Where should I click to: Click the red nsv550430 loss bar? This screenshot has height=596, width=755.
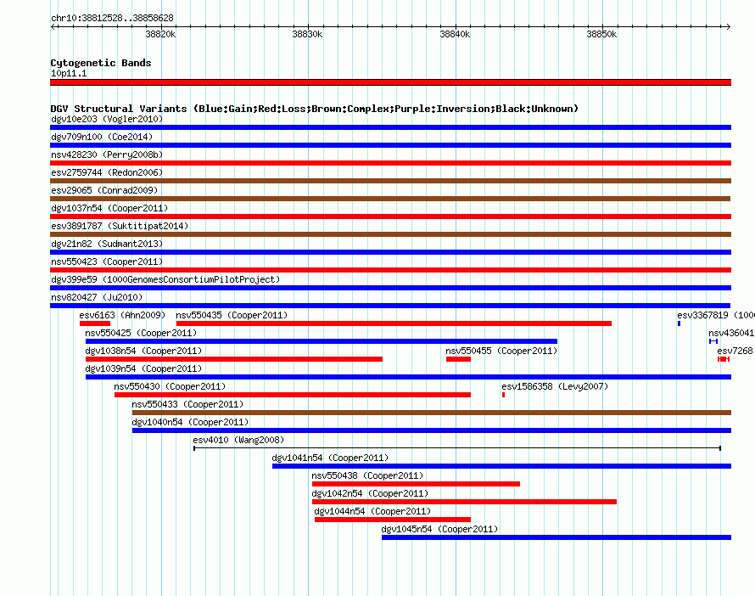pos(293,395)
